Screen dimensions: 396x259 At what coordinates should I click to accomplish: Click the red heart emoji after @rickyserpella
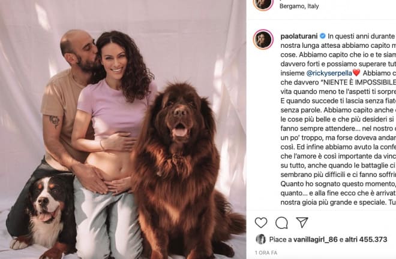point(356,73)
